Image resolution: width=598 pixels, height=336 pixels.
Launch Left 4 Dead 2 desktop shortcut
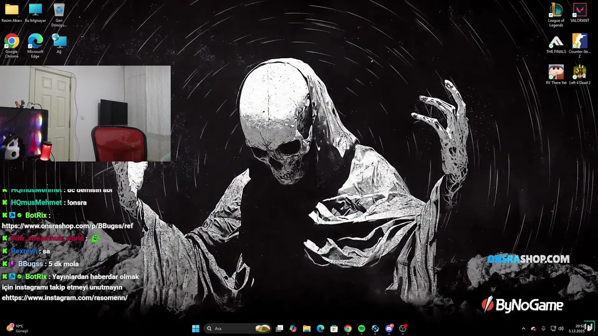[x=580, y=75]
